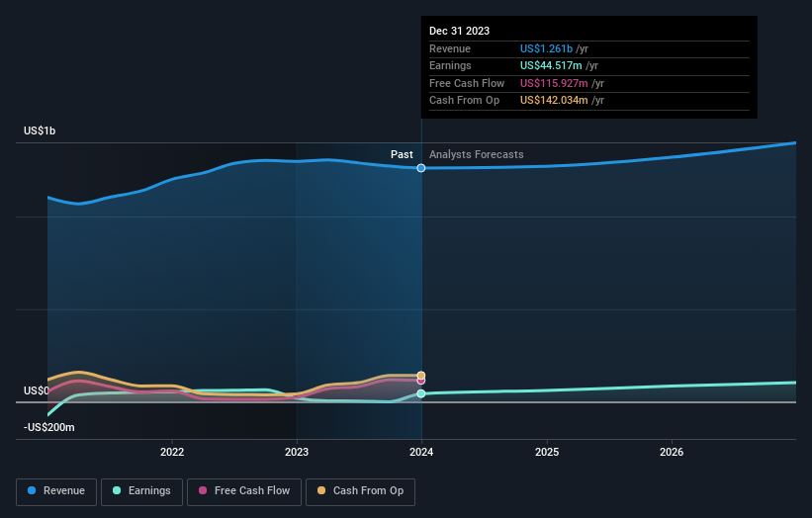Image resolution: width=812 pixels, height=518 pixels.
Task: Click the US$1b y-axis label
Action: [x=40, y=130]
